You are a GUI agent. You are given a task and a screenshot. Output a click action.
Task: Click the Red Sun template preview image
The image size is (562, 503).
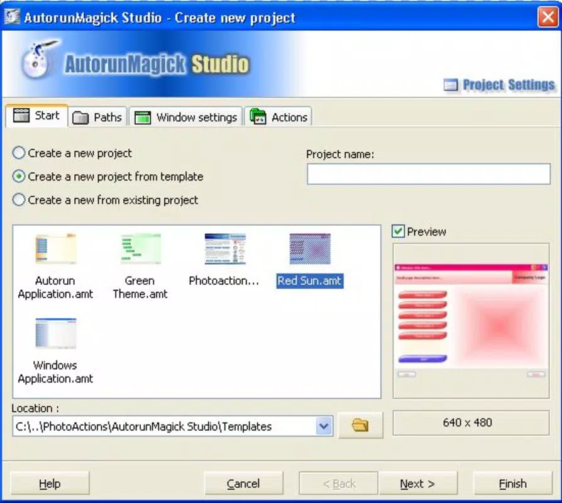(471, 321)
